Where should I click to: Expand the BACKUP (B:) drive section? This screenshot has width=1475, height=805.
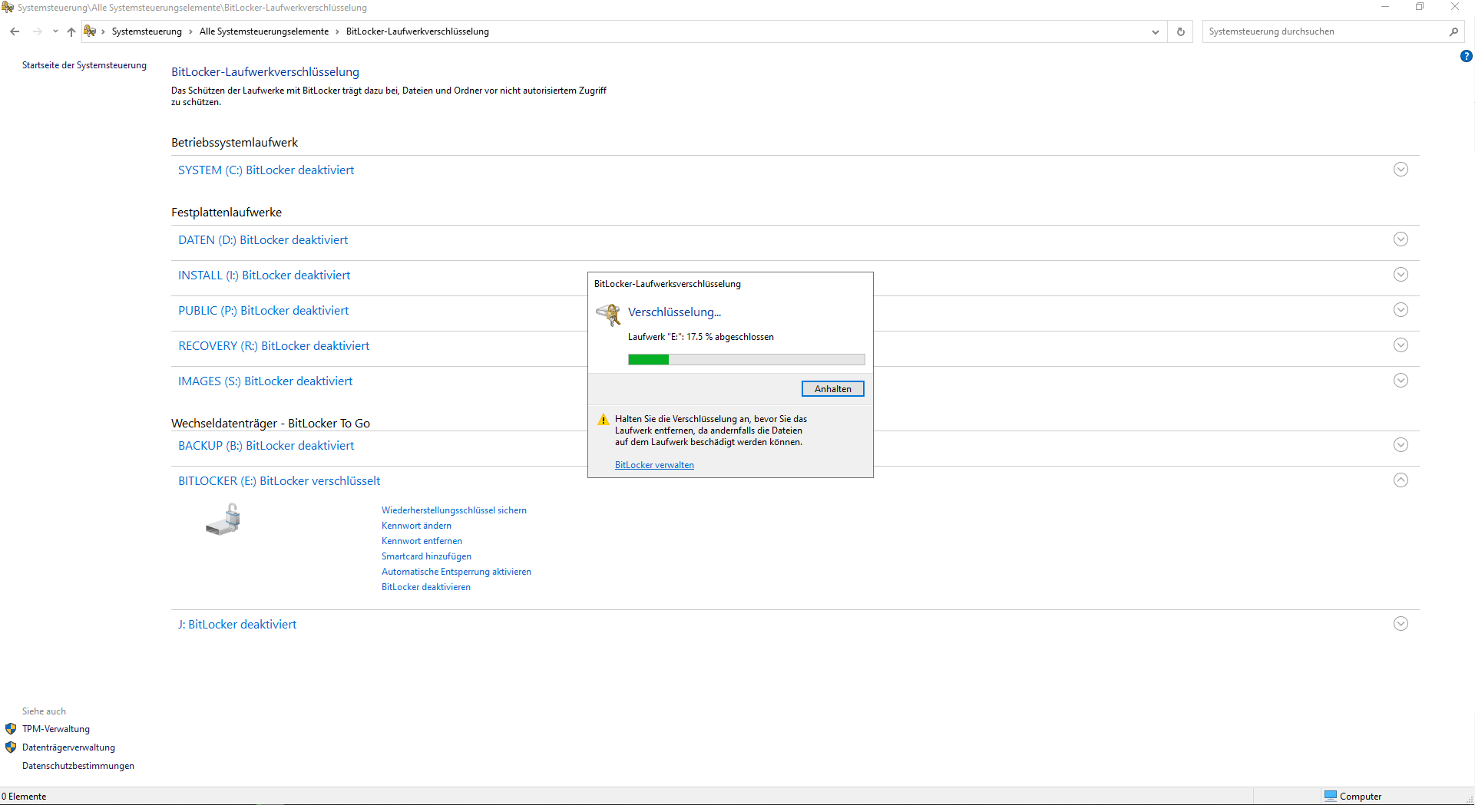(1401, 445)
